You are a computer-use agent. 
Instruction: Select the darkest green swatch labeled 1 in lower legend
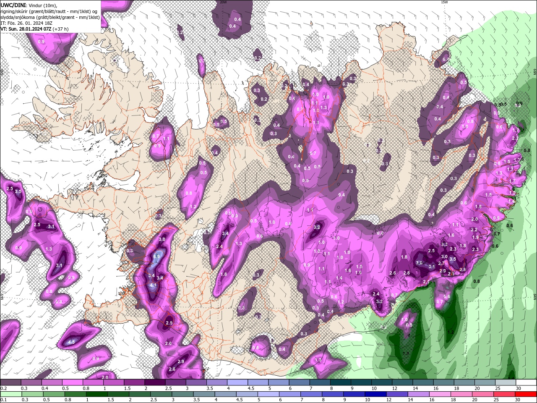point(96,394)
